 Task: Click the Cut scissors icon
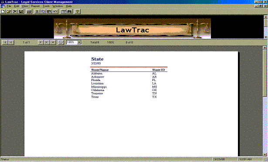(x=37, y=11)
